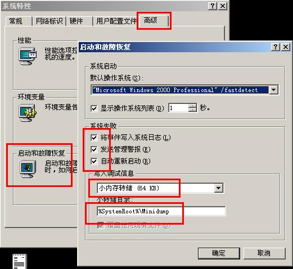Open the 默认操作系统 dropdown arrow
Image resolution: width=293 pixels, height=269 pixels.
273,90
